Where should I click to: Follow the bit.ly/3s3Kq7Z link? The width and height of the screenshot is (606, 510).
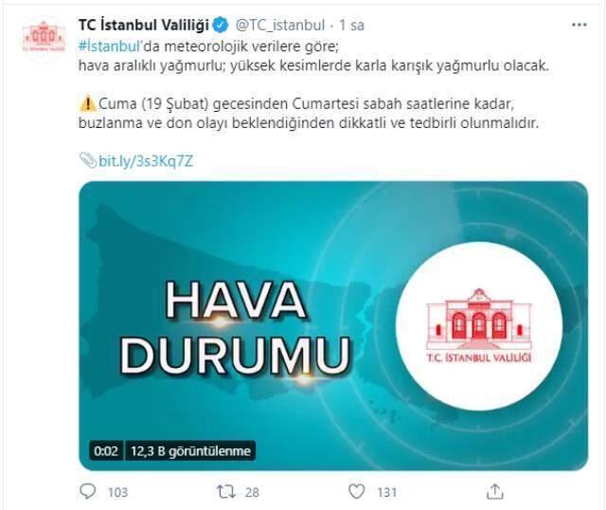pos(146,161)
